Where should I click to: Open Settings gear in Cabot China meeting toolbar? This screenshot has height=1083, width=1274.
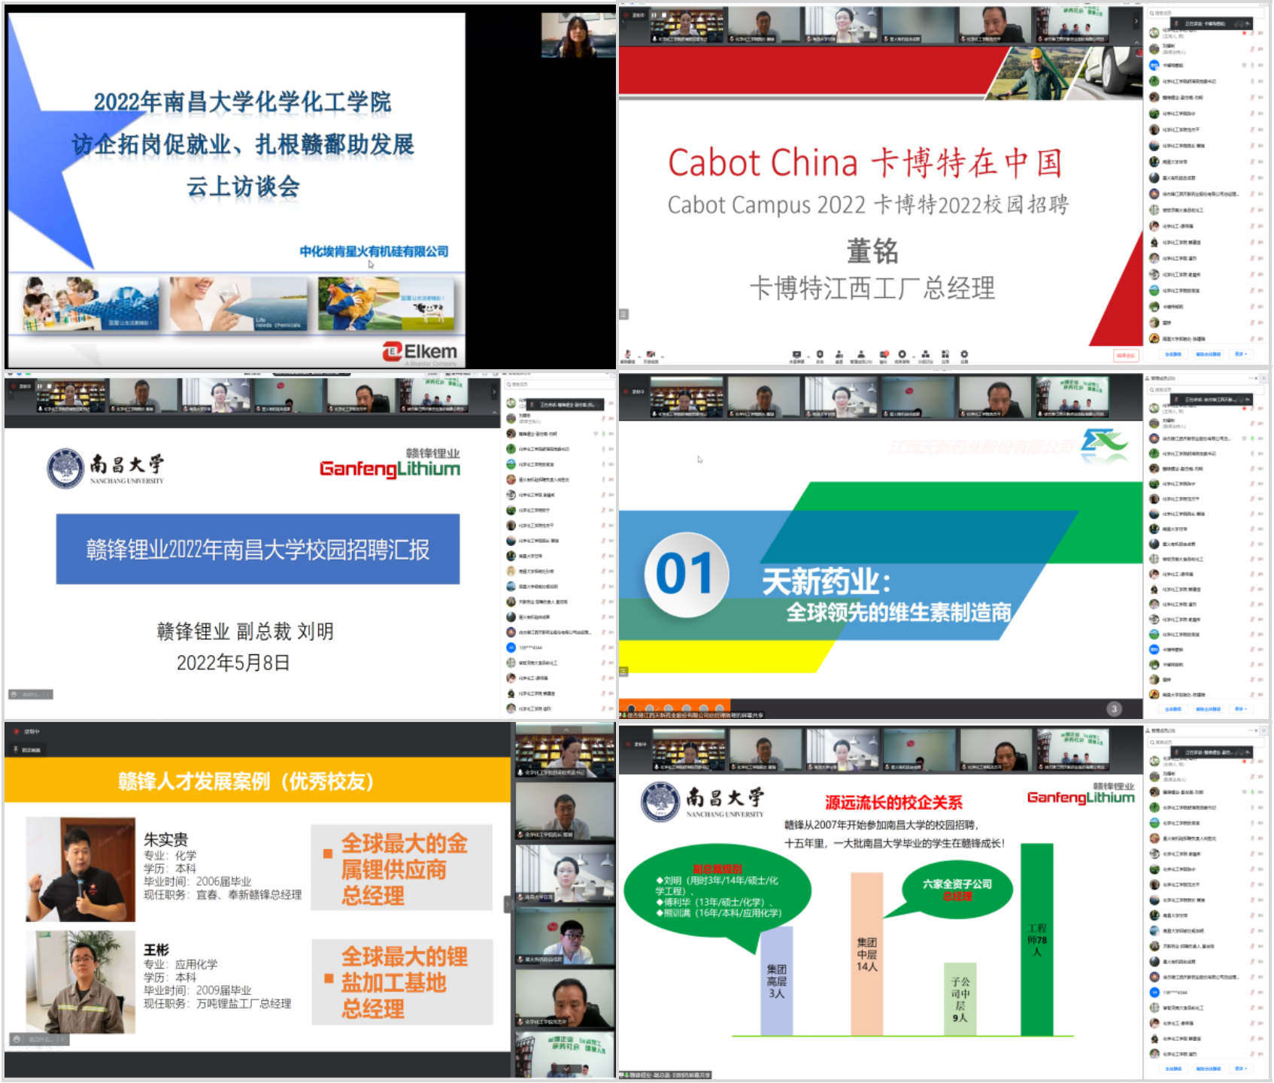(964, 356)
